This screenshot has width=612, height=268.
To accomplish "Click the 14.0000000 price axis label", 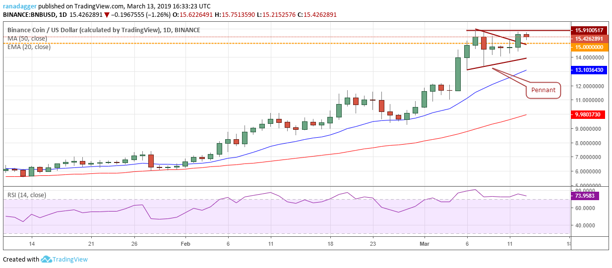I will (589, 57).
